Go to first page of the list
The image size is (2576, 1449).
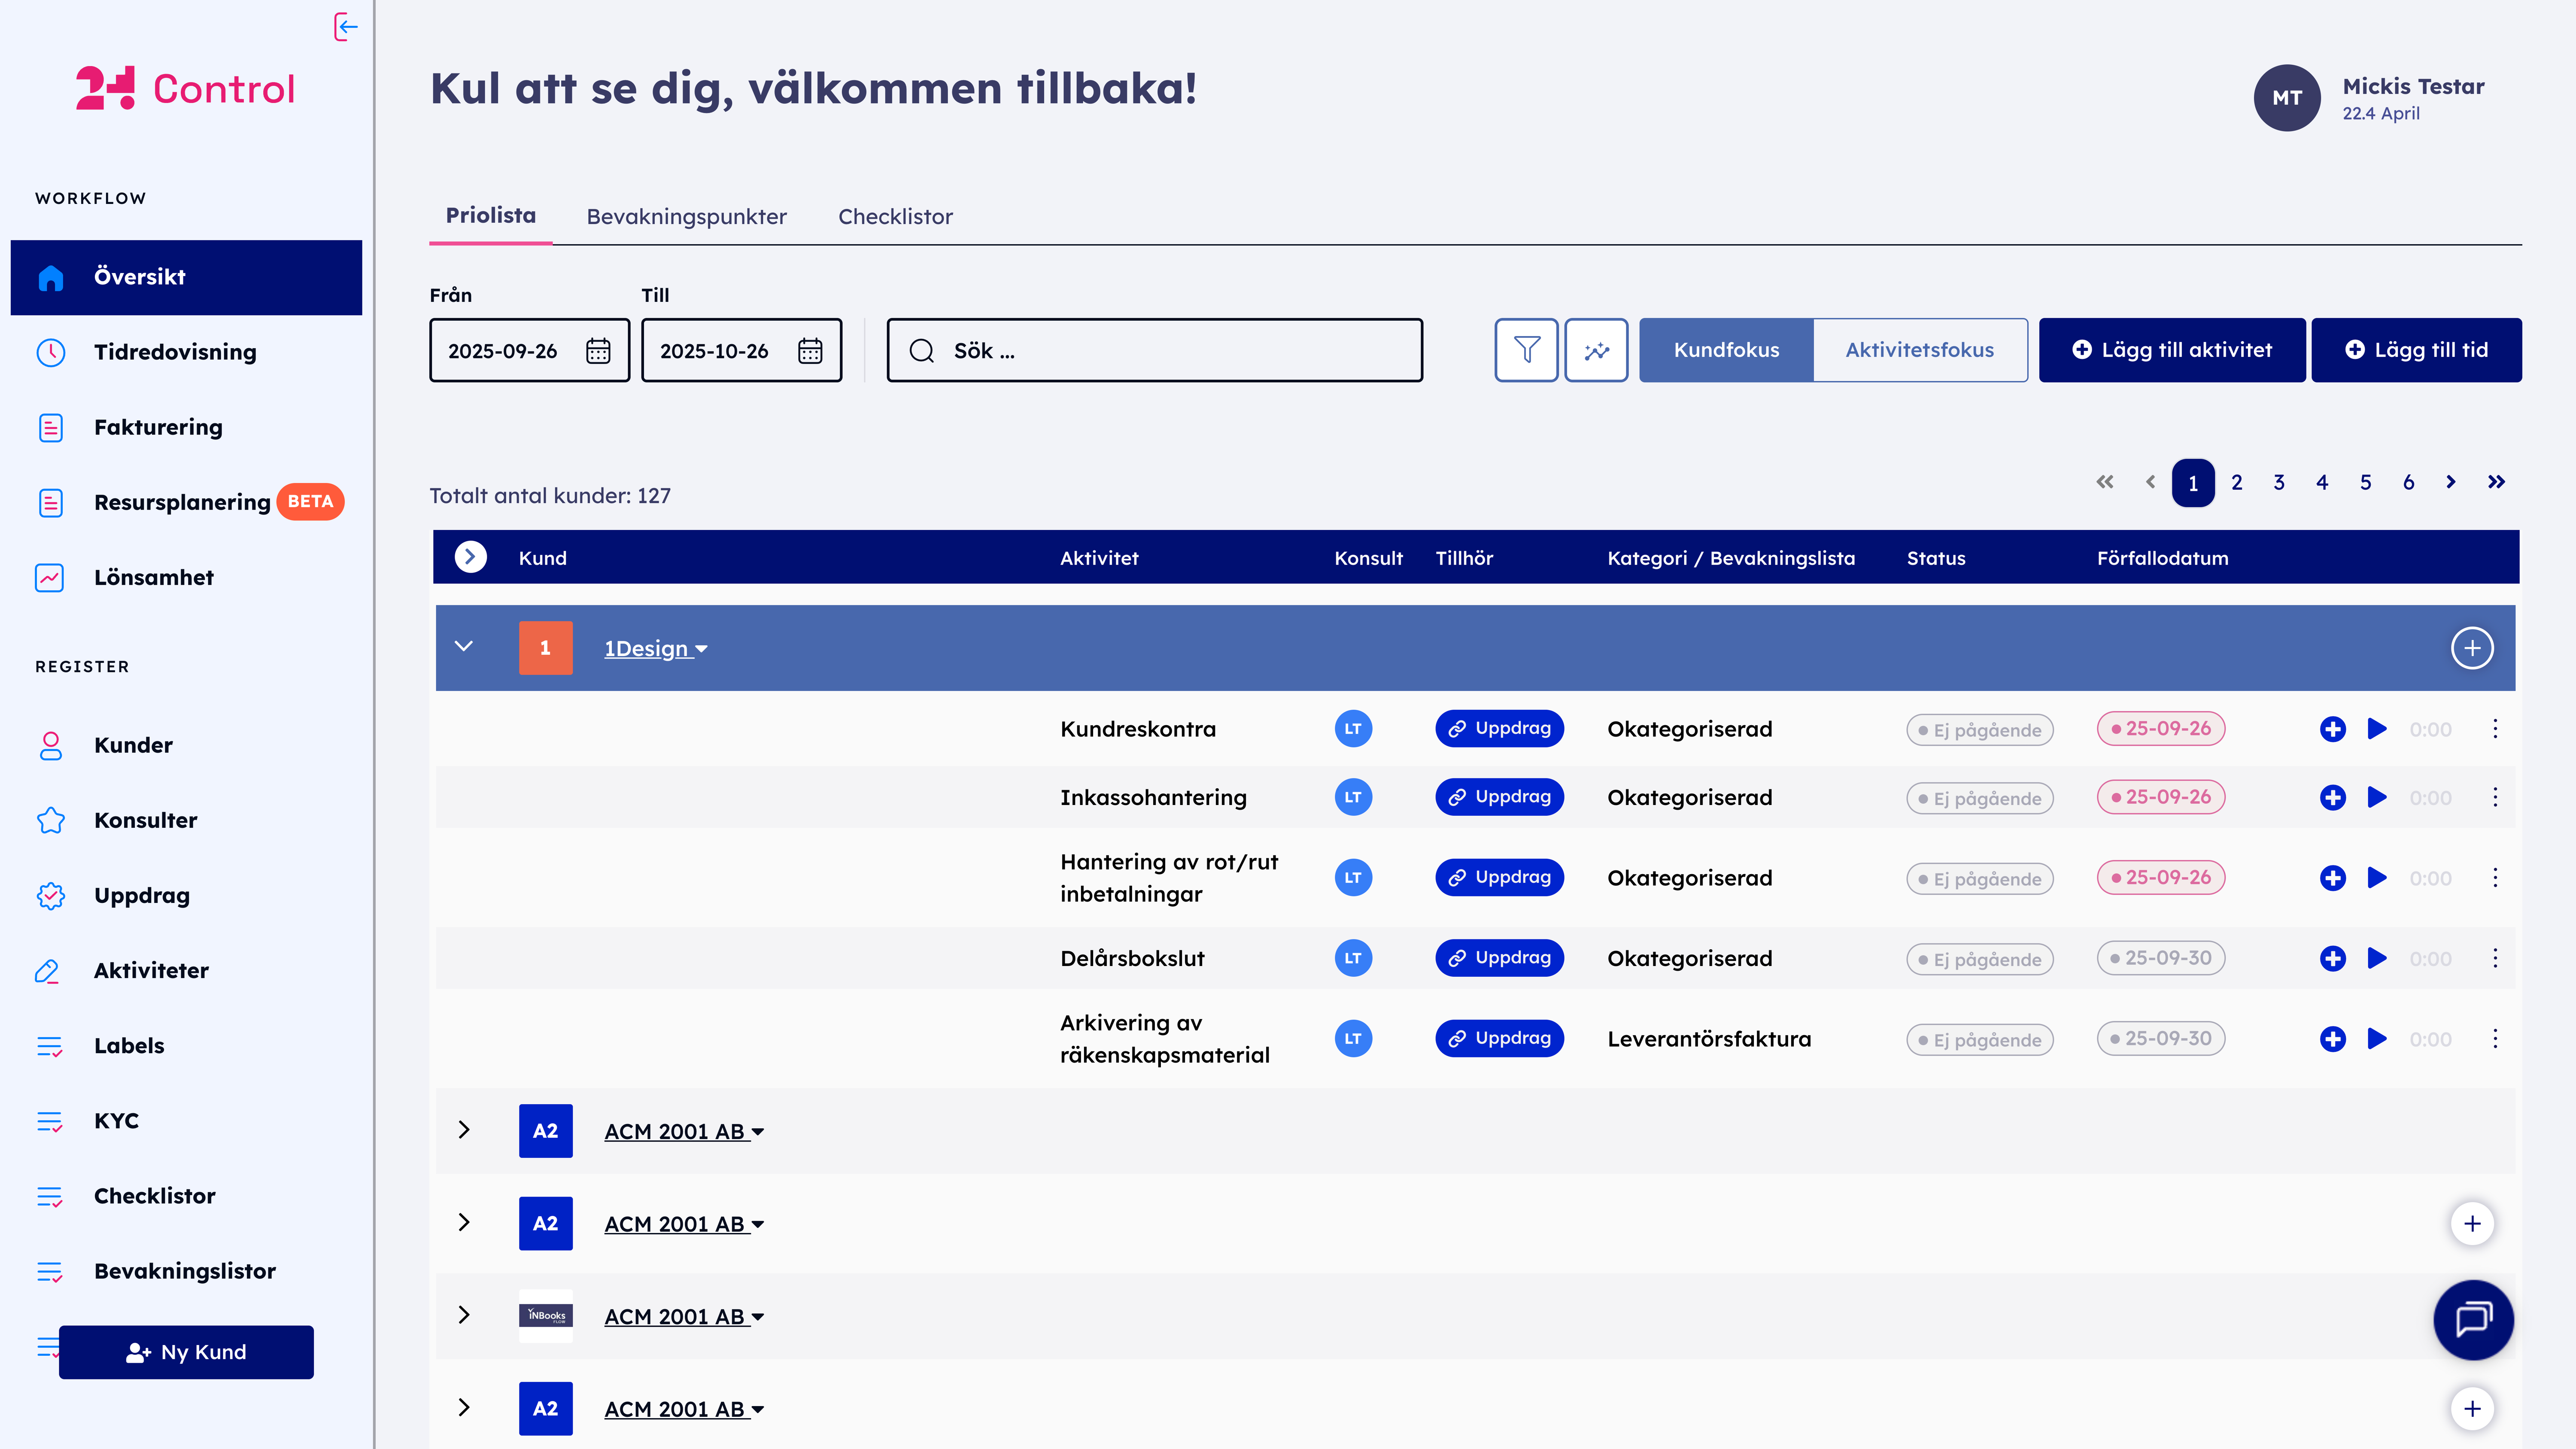pyautogui.click(x=2105, y=482)
